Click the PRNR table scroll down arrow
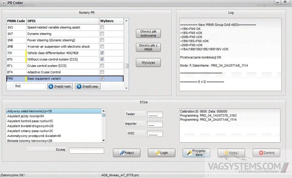Screen dimensions: 292x178 tap(126, 88)
